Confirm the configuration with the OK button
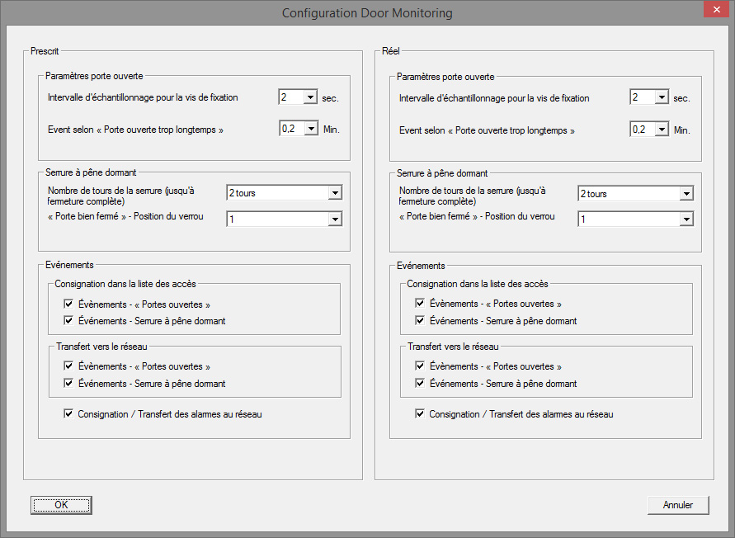The height and width of the screenshot is (538, 735). pos(60,504)
